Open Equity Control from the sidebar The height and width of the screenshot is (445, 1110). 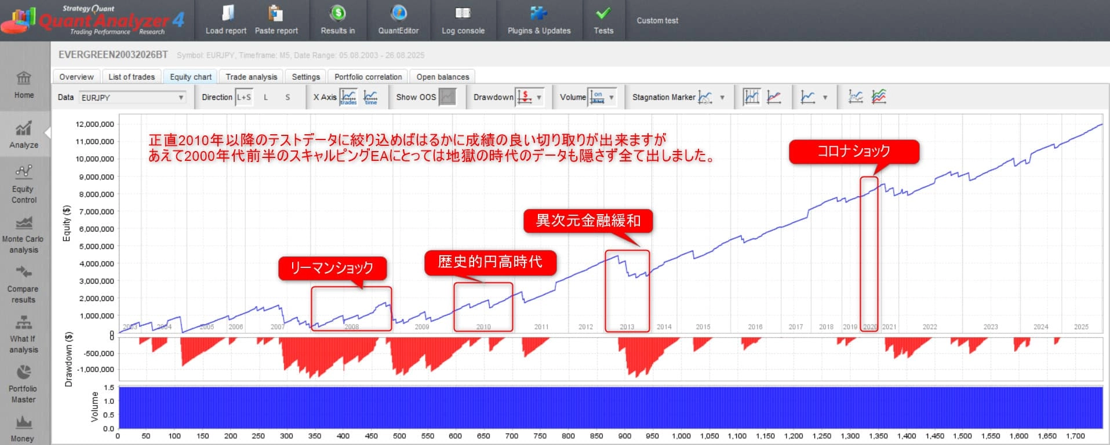(24, 184)
